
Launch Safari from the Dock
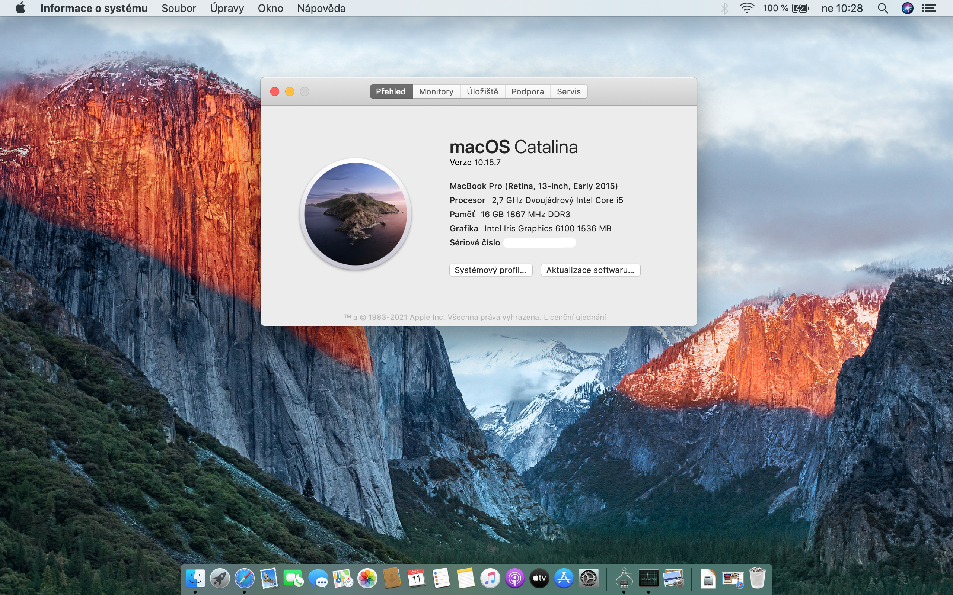click(x=244, y=578)
